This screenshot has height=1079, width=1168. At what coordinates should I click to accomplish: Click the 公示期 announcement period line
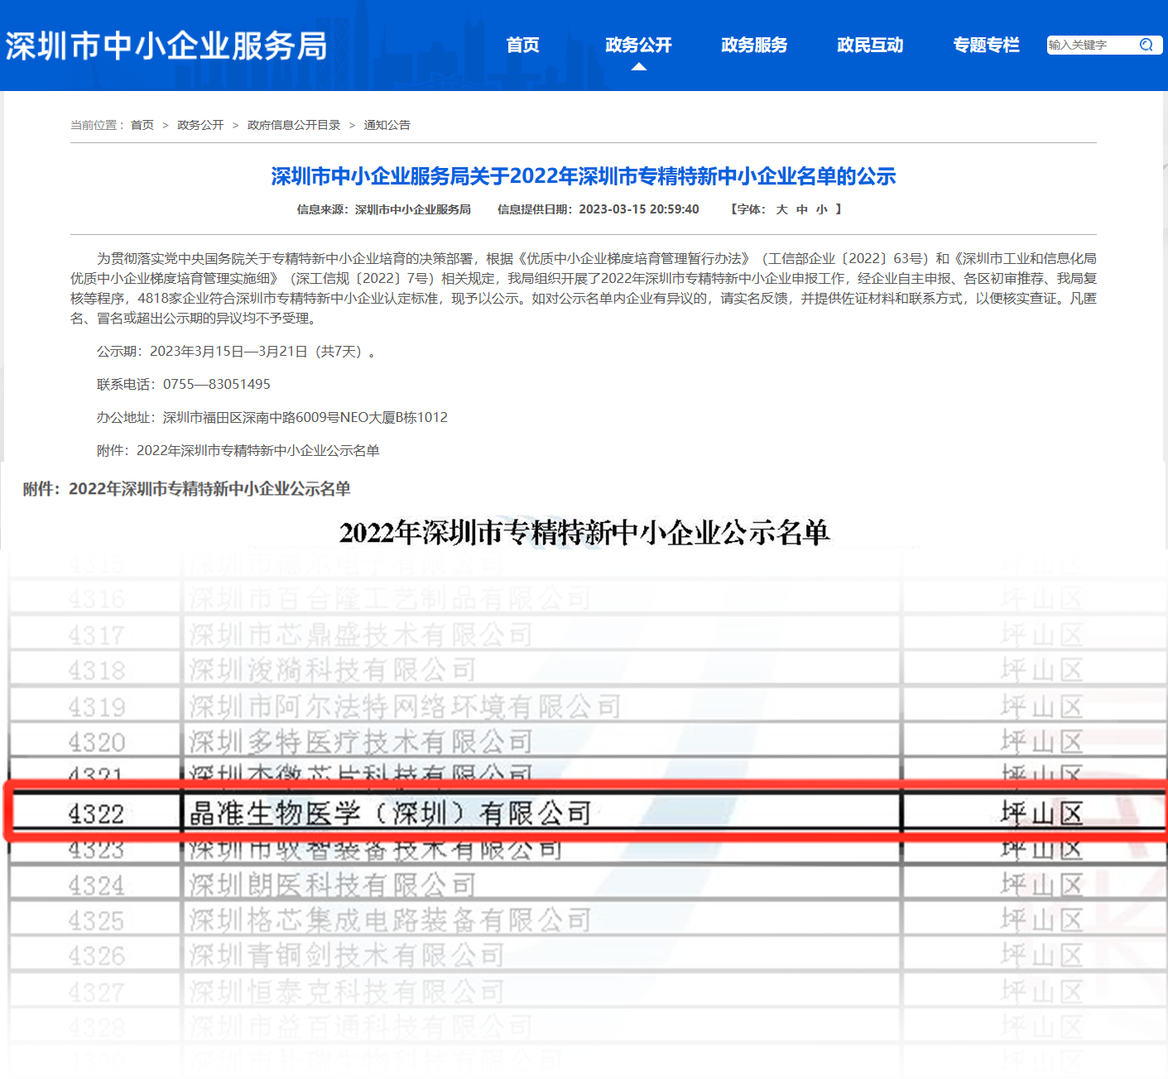click(236, 351)
